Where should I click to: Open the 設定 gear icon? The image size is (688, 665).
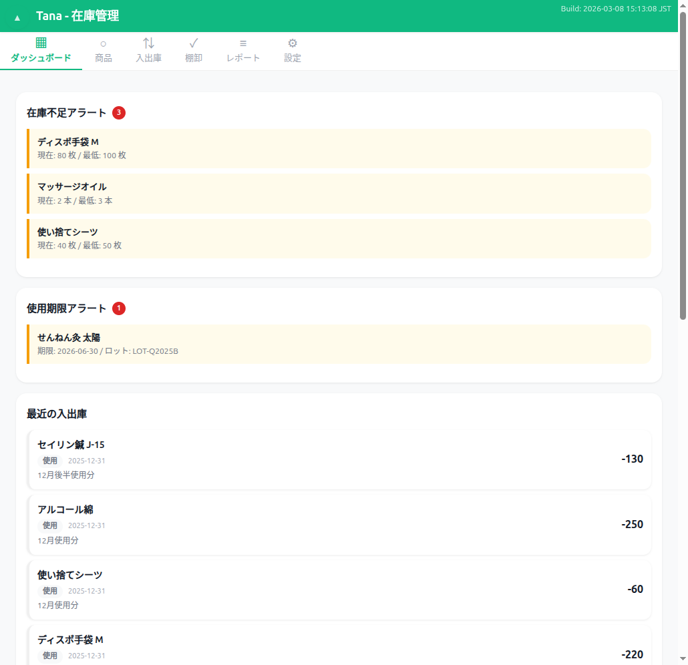point(293,43)
